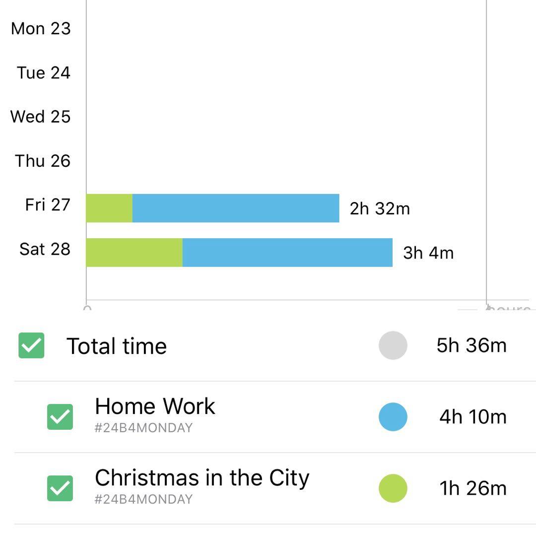This screenshot has height=536, width=536.
Task: Toggle the Home Work checkbox
Action: [60, 417]
